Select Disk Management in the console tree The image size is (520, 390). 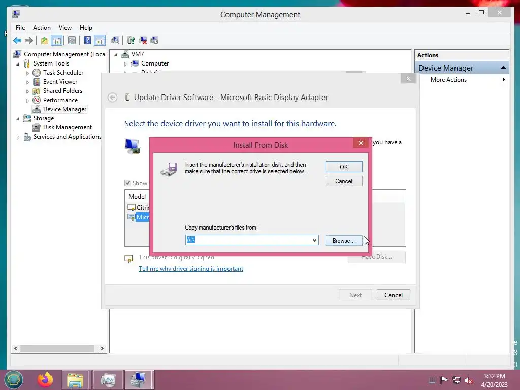[x=68, y=127]
